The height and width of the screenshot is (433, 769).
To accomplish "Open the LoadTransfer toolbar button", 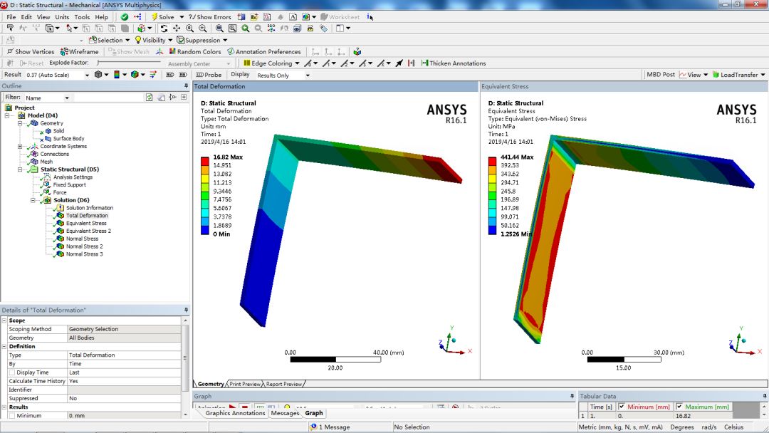I will coord(738,75).
